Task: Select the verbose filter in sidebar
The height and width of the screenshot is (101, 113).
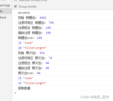Action: [6, 17]
